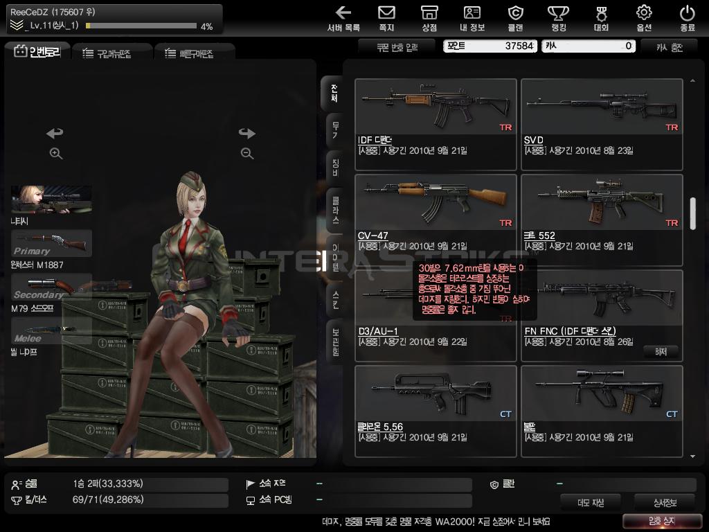709x532 pixels.
Task: Select the 무기 (Weapons) category tab
Action: 334,130
